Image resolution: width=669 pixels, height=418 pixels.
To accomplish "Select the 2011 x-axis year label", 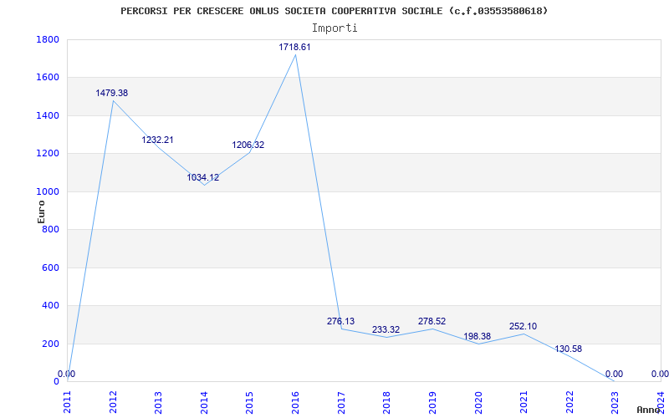I will [x=68, y=402].
